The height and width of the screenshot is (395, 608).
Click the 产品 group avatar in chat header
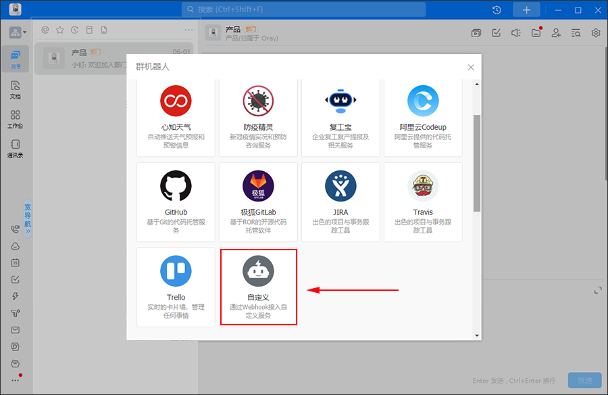coord(213,32)
